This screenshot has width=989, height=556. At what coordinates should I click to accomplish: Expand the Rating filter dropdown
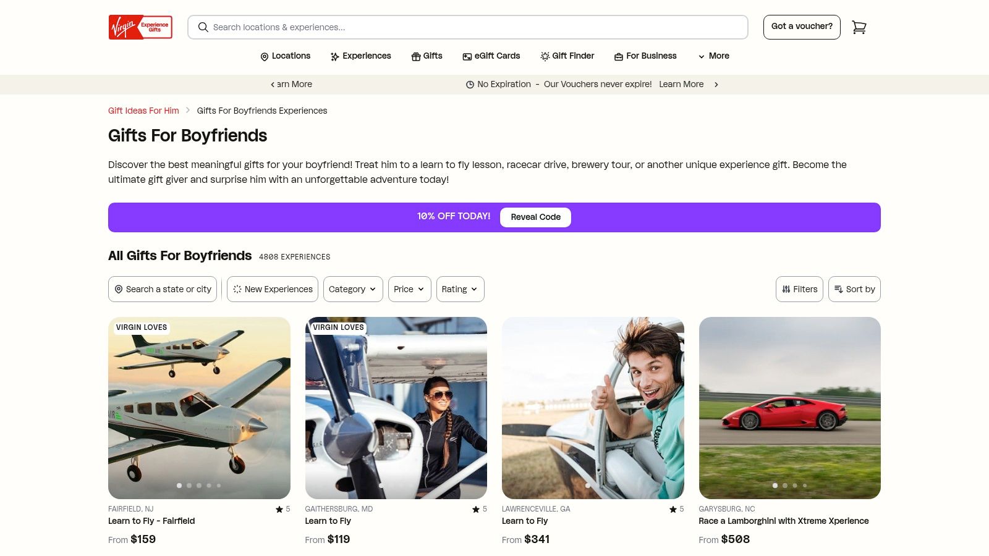tap(460, 289)
